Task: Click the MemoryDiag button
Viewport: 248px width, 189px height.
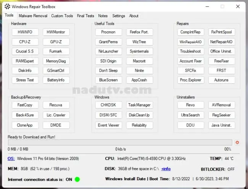Action: coord(56,61)
